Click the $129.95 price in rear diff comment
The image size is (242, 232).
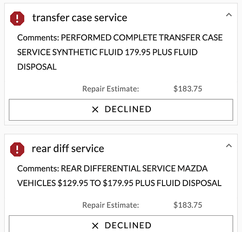click(73, 183)
